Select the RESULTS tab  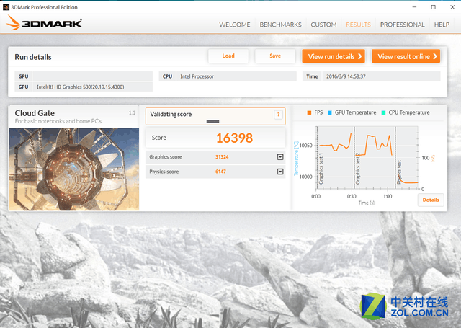358,25
